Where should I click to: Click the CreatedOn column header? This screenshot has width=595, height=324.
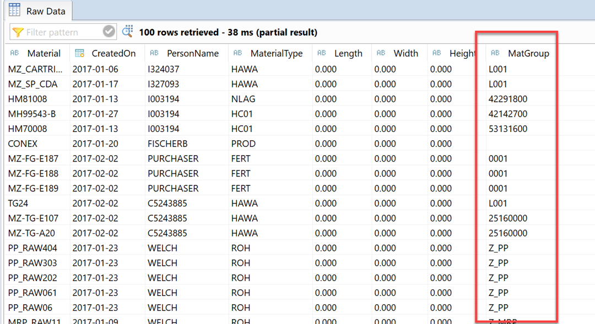click(107, 53)
